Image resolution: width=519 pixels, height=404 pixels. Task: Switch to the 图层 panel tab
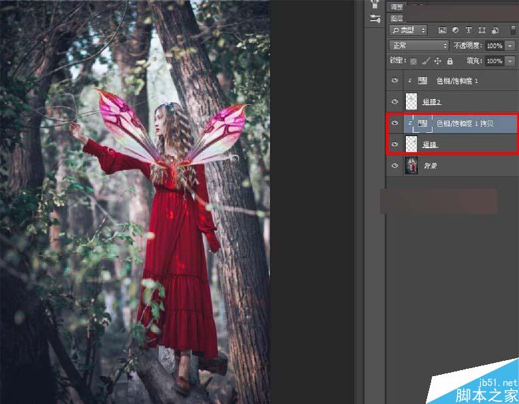(397, 18)
